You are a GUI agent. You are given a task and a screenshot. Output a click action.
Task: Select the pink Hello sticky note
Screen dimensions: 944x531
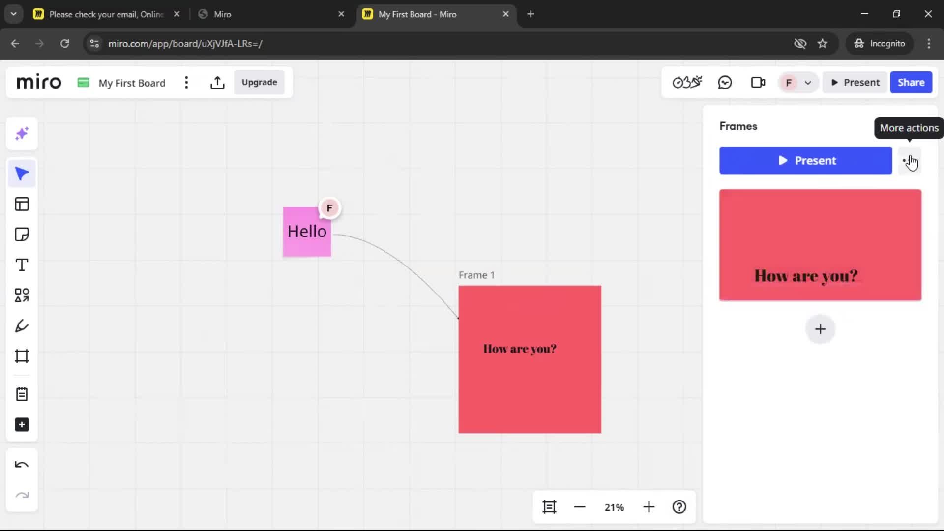point(307,232)
